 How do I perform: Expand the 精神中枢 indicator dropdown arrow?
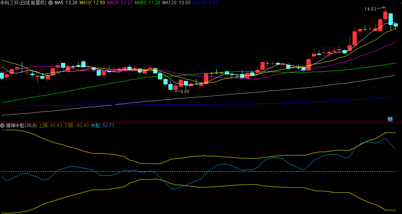pos(3,125)
